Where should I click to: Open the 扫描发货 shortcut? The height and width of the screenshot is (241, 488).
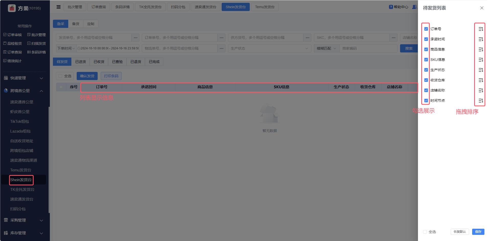point(37,43)
